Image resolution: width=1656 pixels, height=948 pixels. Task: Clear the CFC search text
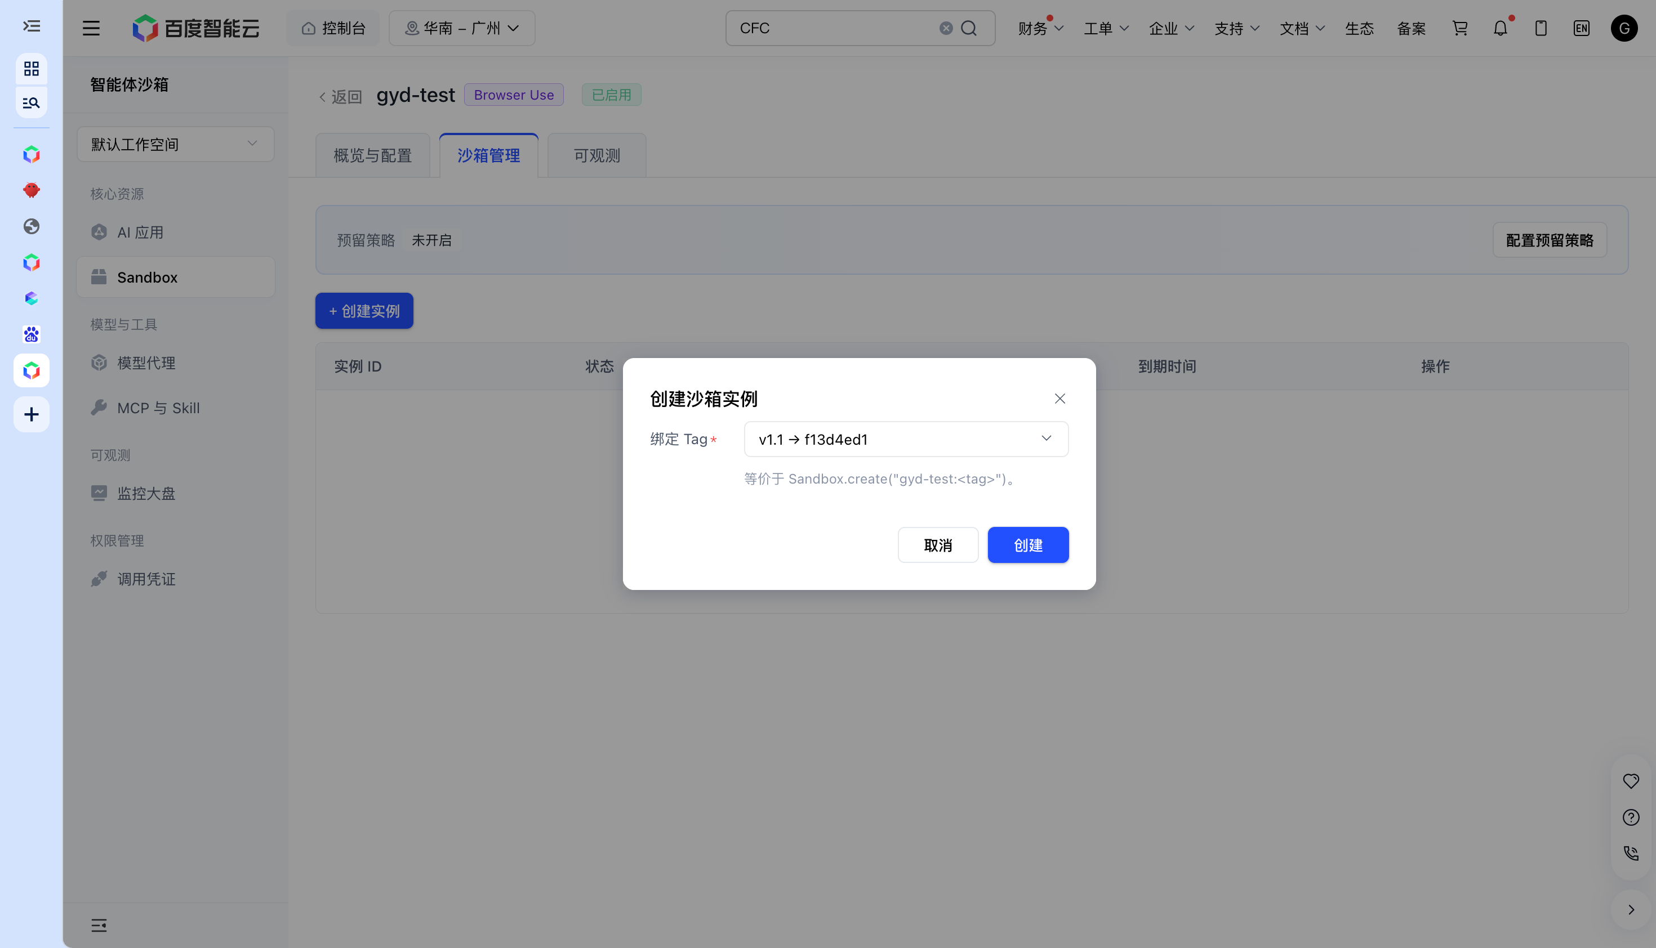coord(946,28)
